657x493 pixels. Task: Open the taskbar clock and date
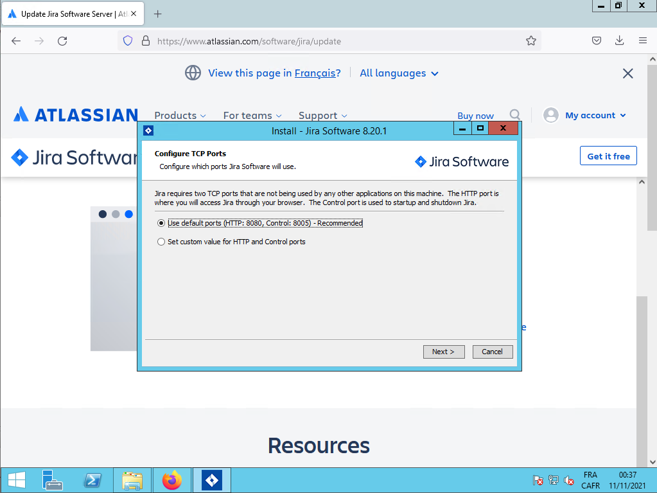coord(627,480)
